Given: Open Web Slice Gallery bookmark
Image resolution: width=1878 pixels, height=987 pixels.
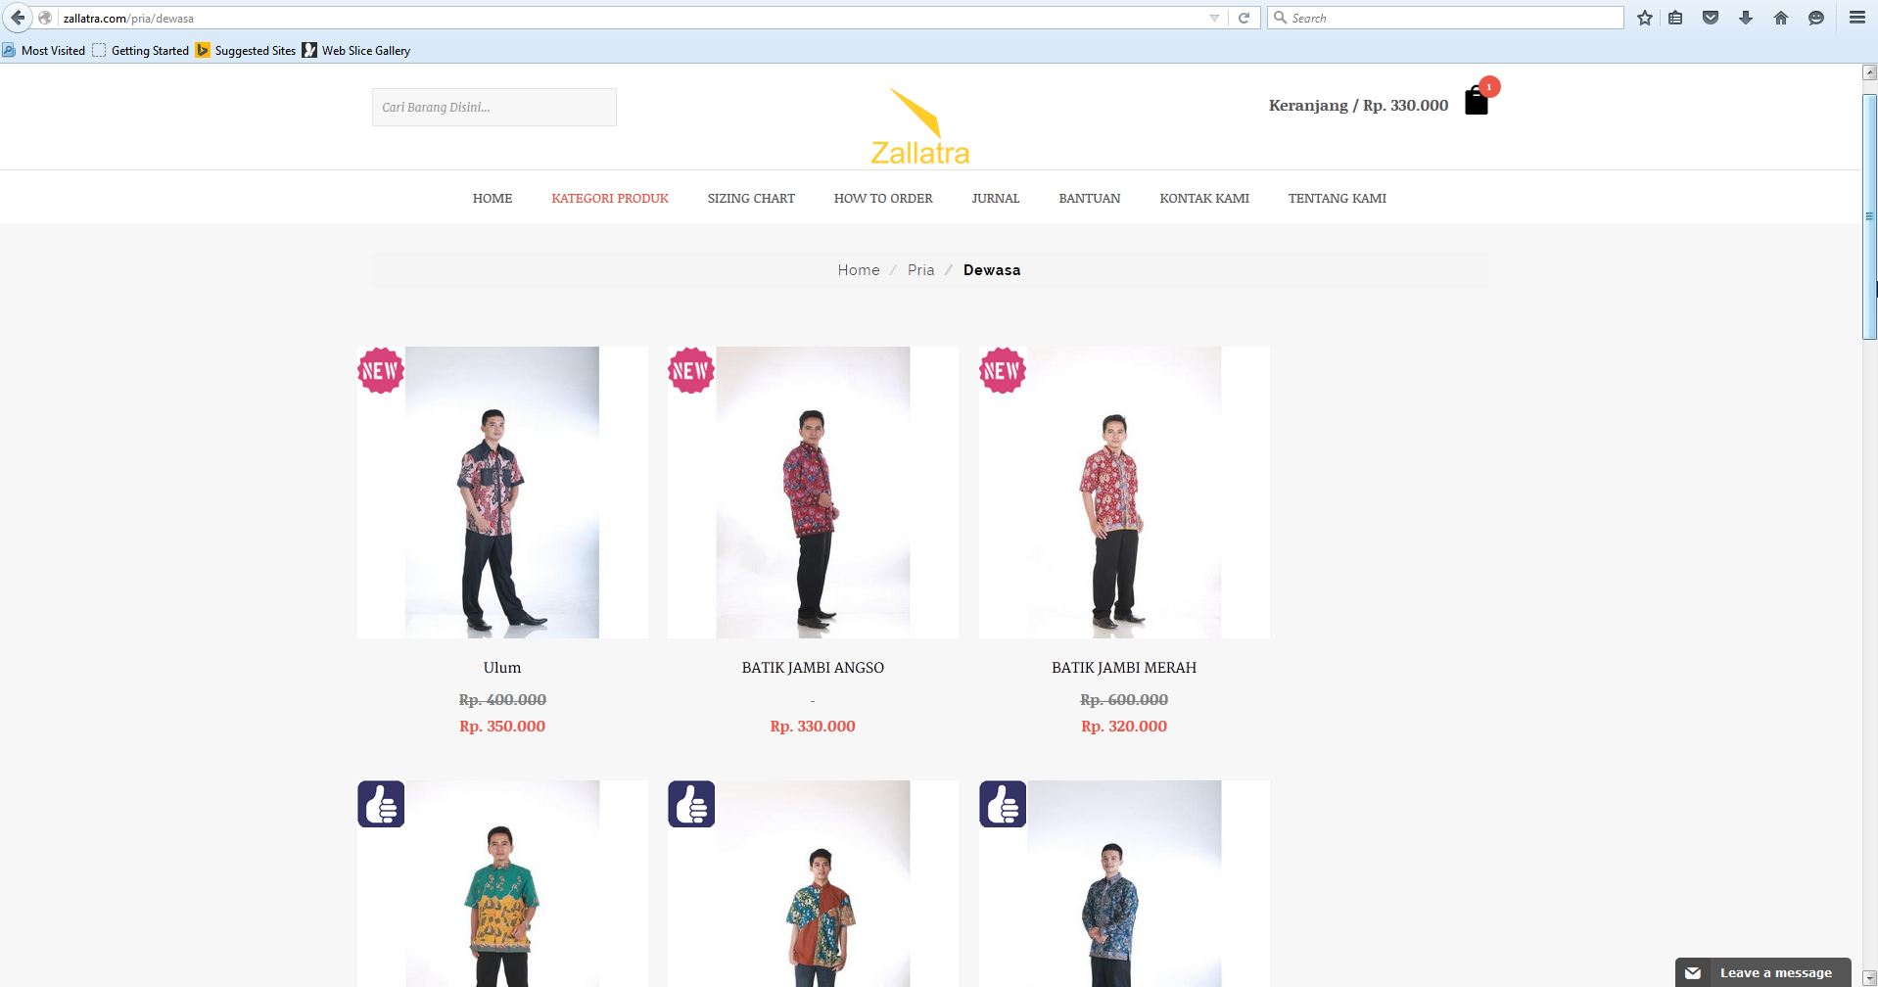Looking at the screenshot, I should pos(356,50).
